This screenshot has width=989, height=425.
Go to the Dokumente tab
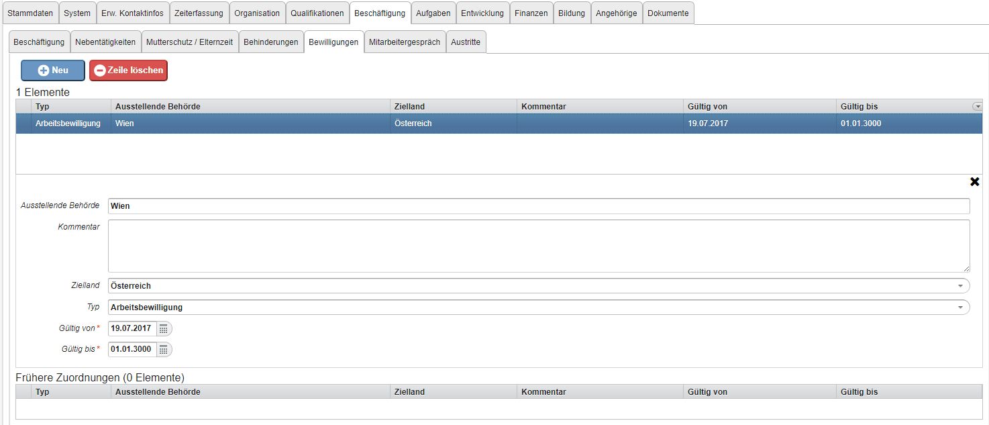pos(668,13)
